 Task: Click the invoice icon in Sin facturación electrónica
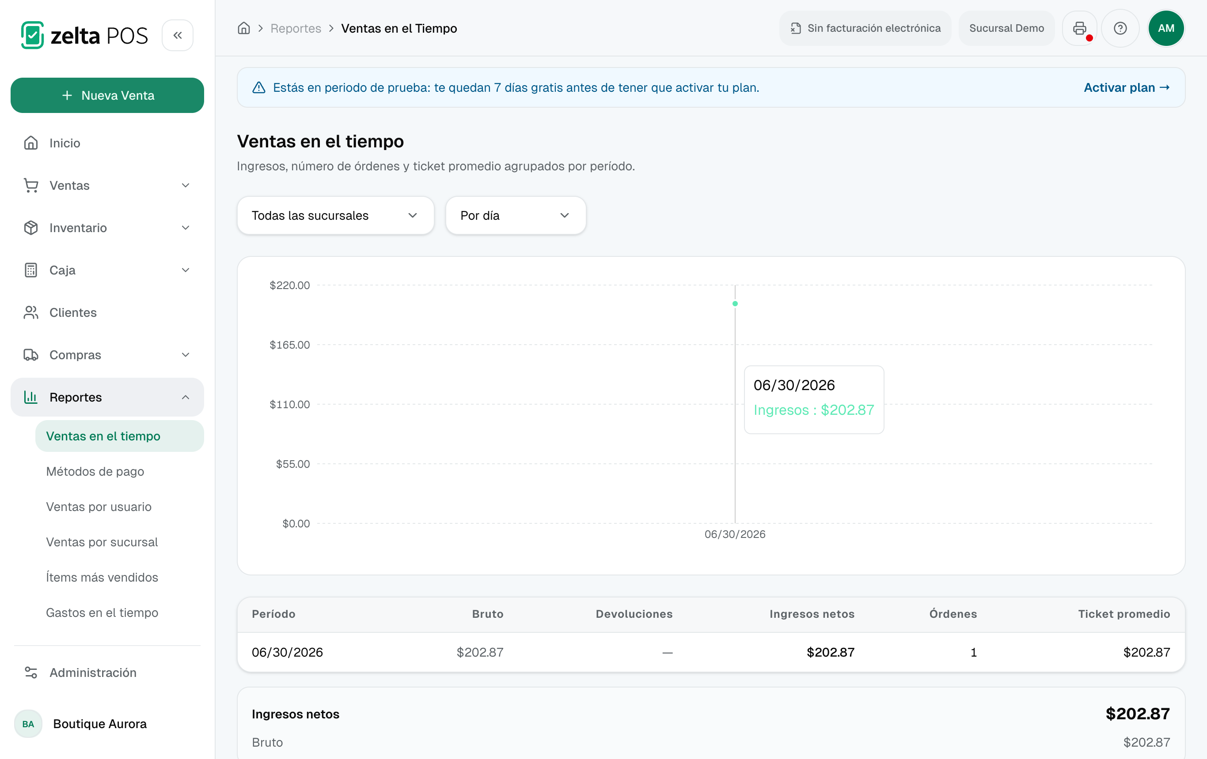pyautogui.click(x=796, y=28)
